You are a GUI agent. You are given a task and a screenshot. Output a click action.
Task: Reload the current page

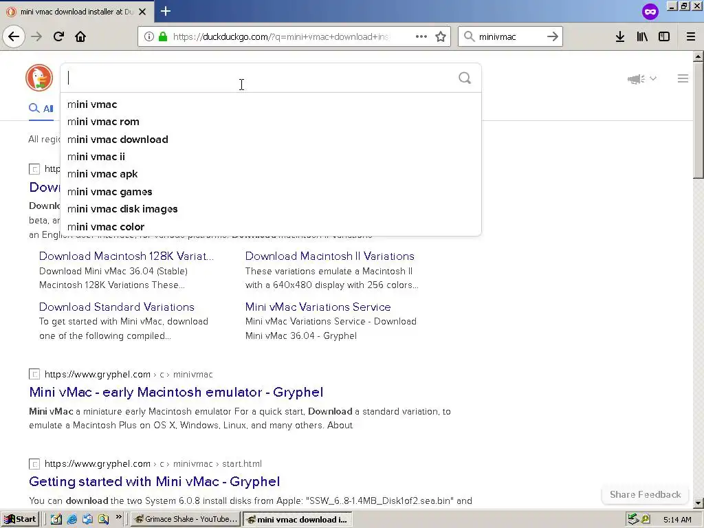coord(58,36)
